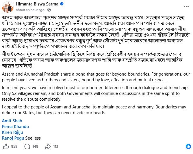Click the English paragraph about 52 villages

(95, 93)
